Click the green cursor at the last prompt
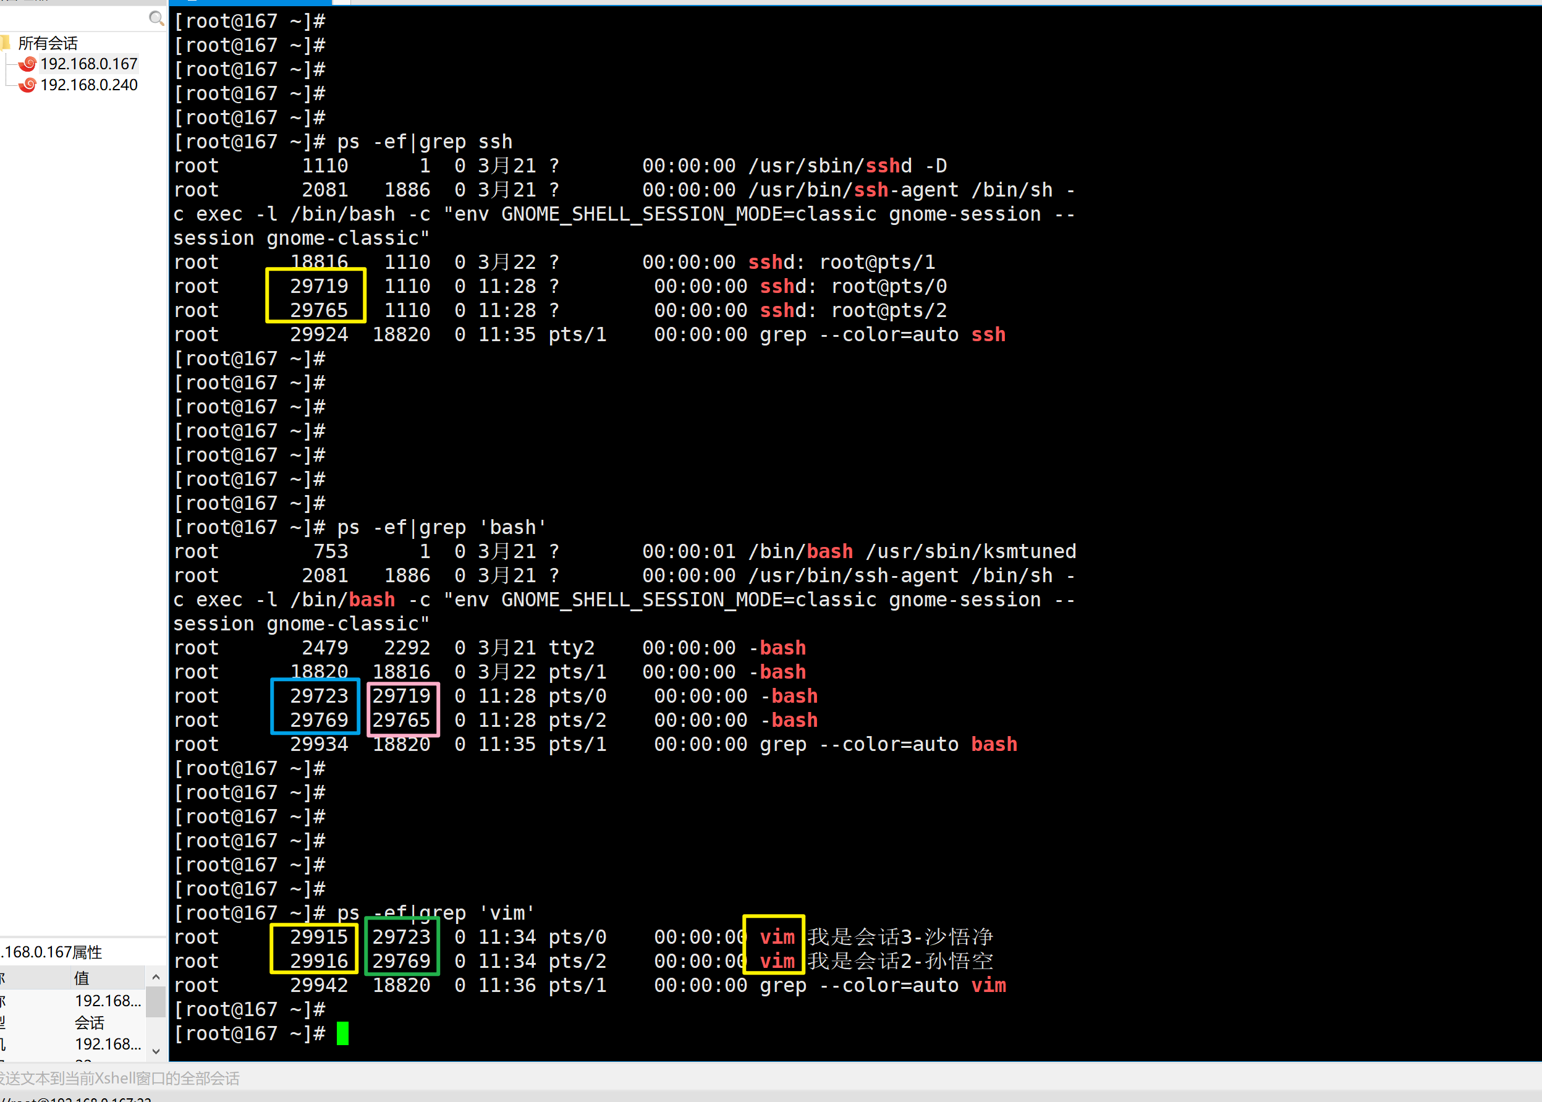 [x=342, y=1033]
